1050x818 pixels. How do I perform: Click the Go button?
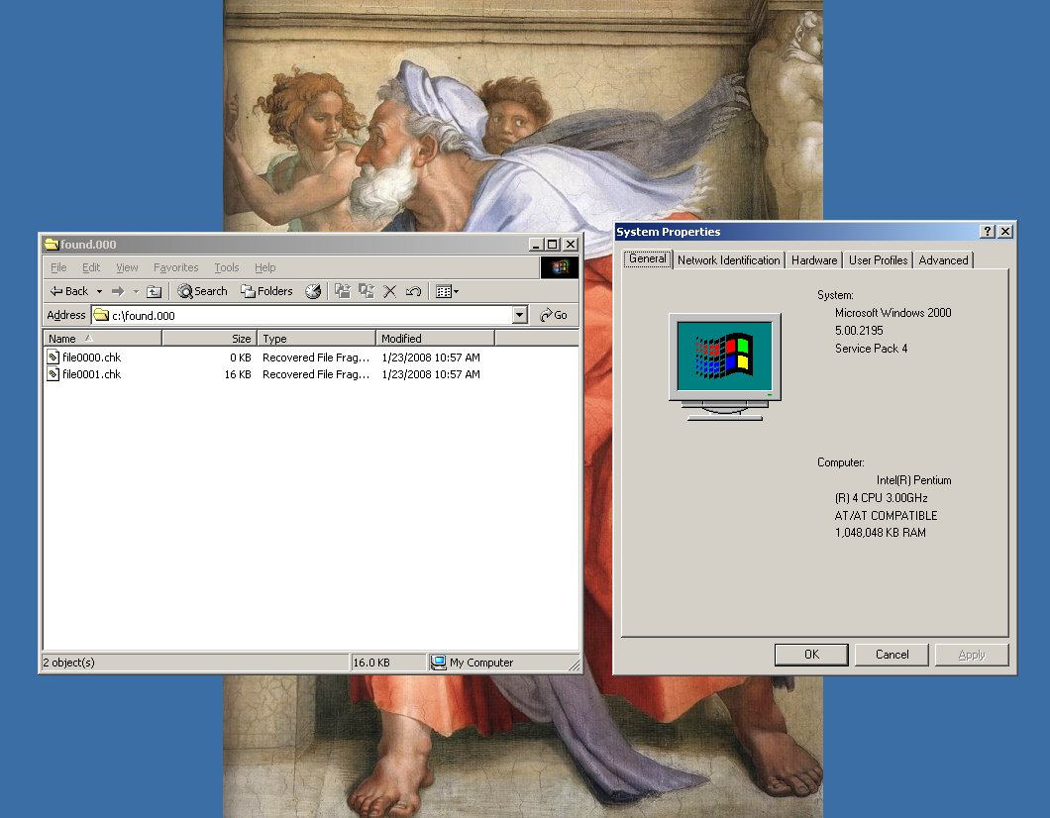tap(554, 315)
